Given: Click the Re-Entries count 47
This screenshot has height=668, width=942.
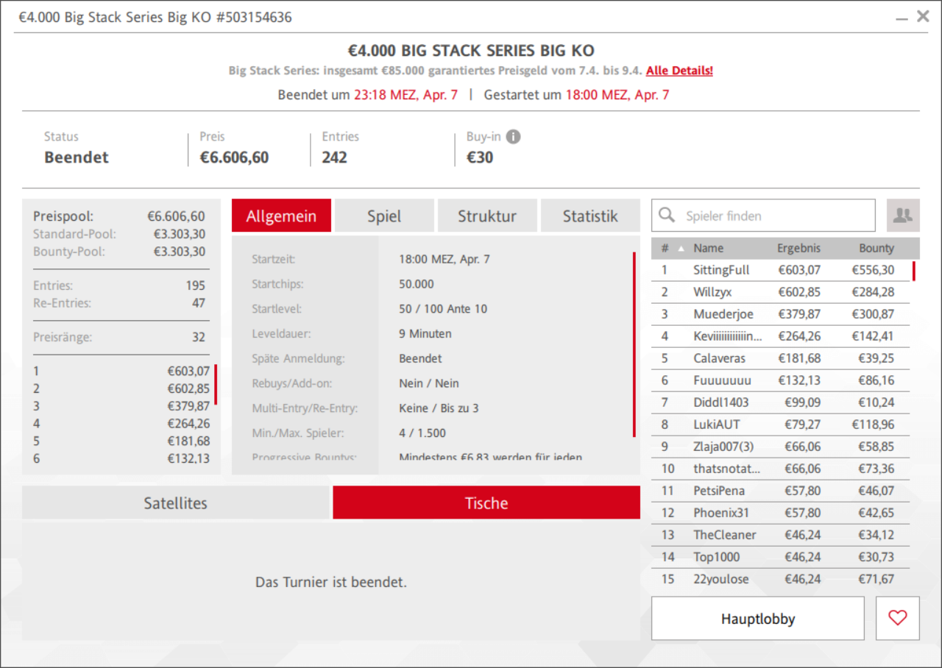Looking at the screenshot, I should point(198,303).
